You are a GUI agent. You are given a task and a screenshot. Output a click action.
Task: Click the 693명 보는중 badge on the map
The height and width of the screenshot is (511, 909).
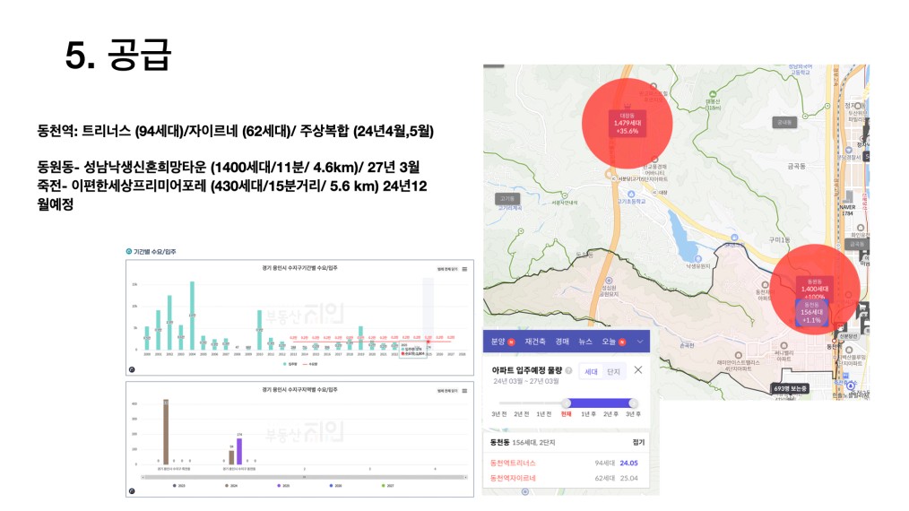pos(790,388)
